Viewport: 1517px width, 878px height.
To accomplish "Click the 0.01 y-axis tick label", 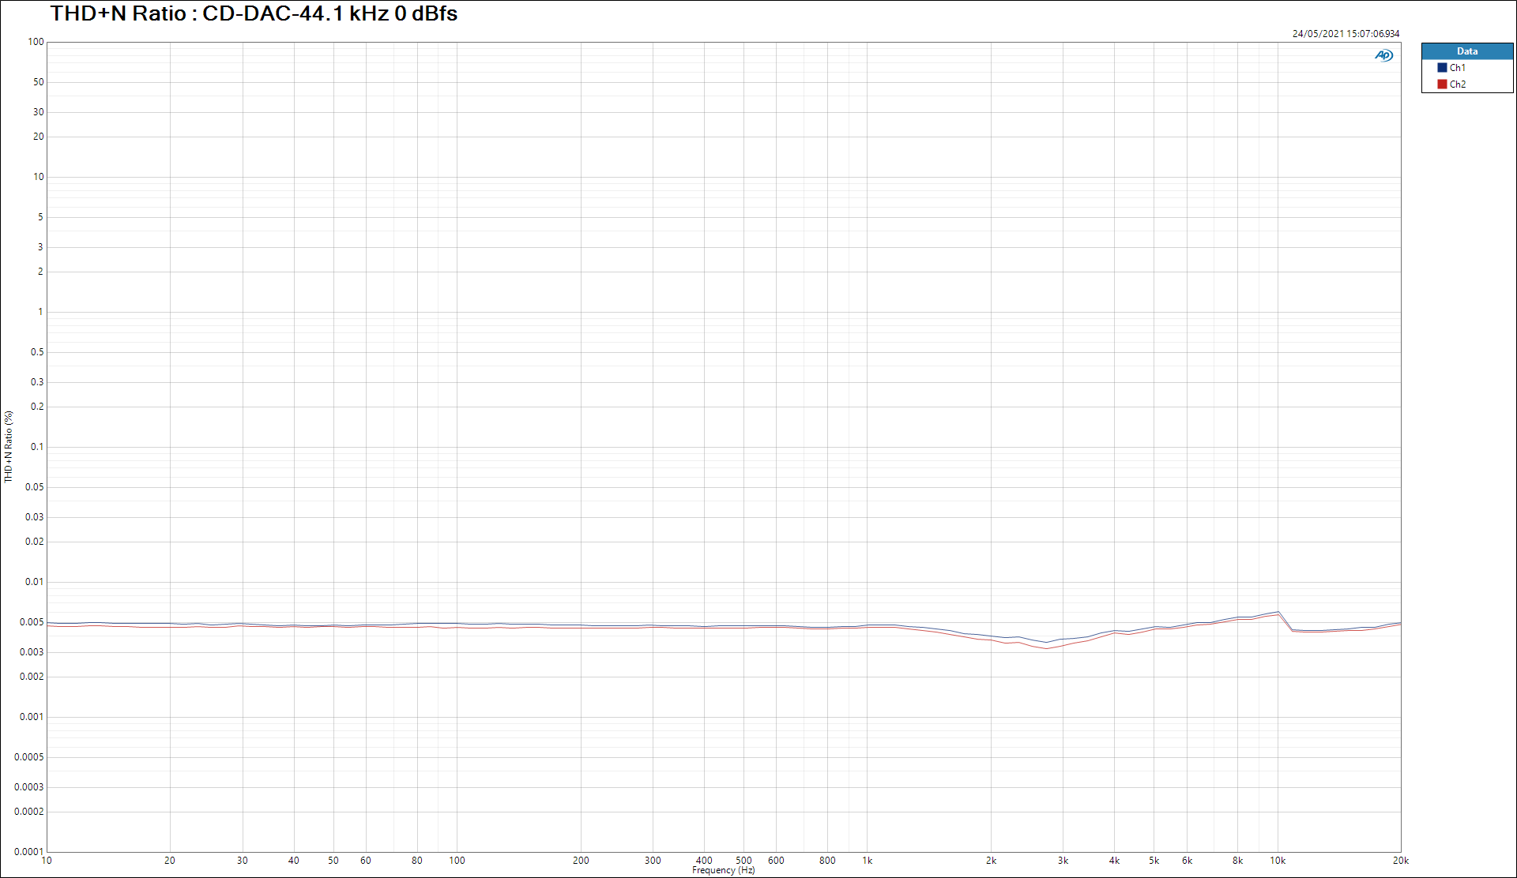I will click(35, 582).
